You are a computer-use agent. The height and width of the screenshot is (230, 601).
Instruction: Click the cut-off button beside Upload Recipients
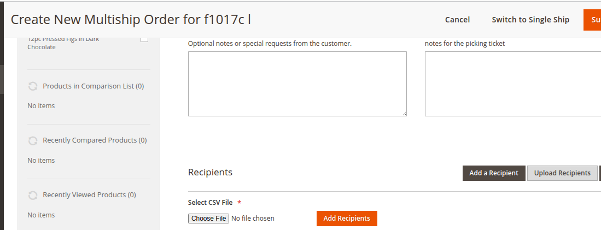(600, 173)
